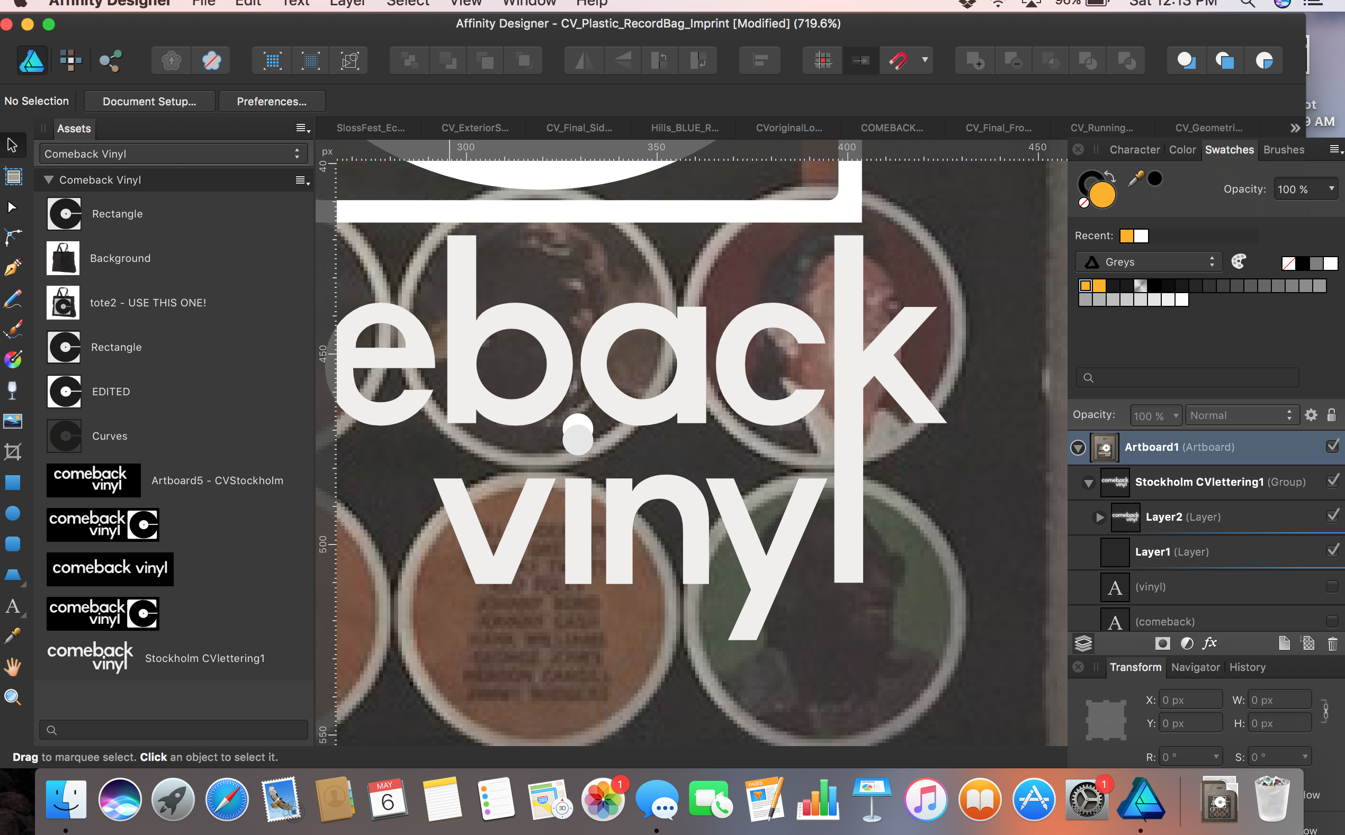Select the View hand tool

click(12, 667)
